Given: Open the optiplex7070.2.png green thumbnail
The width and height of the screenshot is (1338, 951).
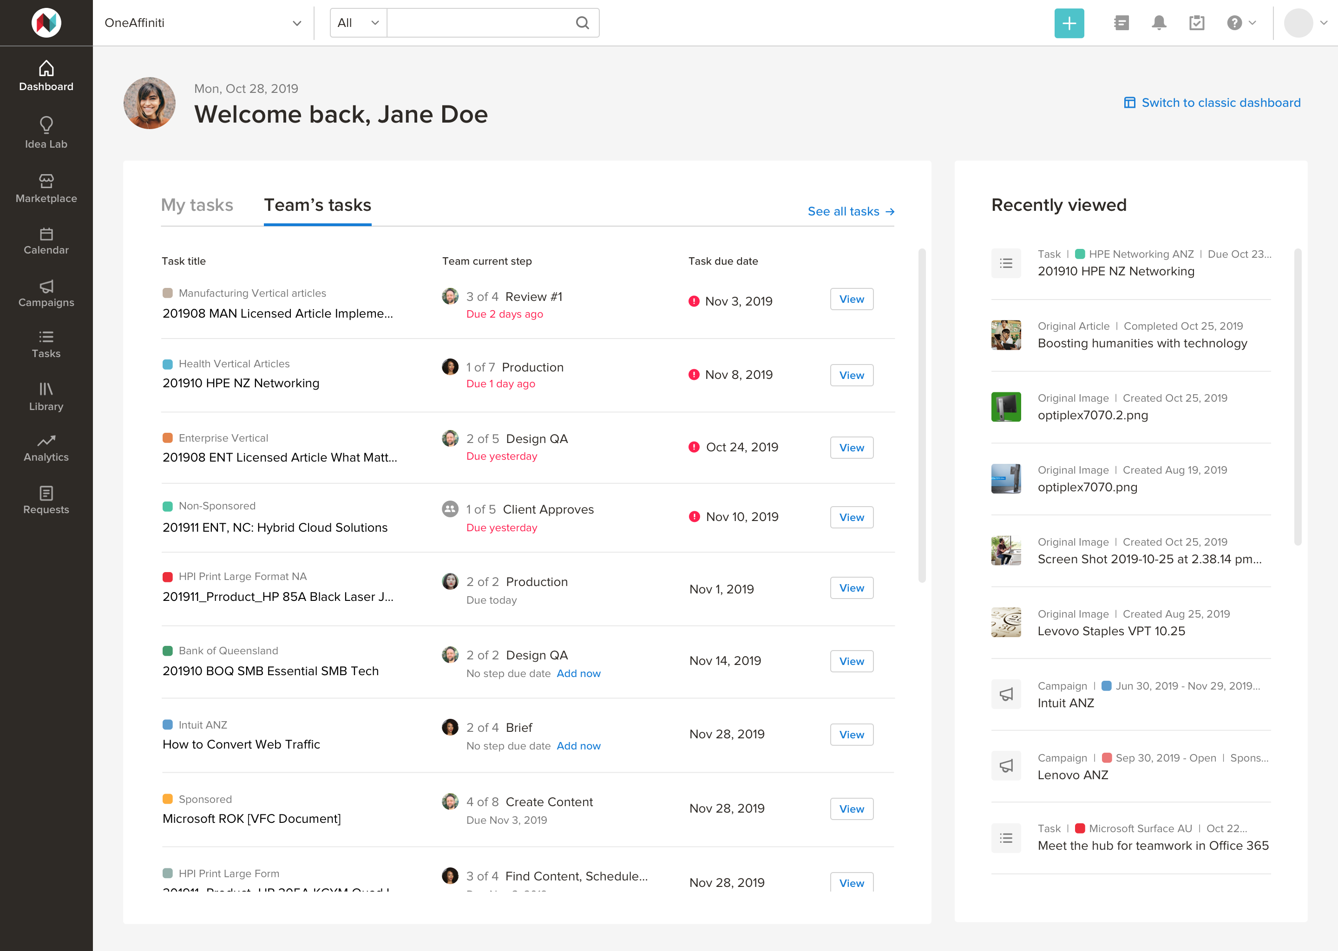Looking at the screenshot, I should point(1005,407).
